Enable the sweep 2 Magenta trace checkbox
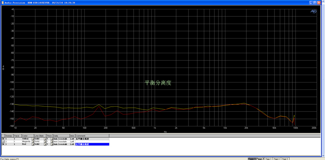Viewport: 325px width, 160px height. click(x=3, y=142)
